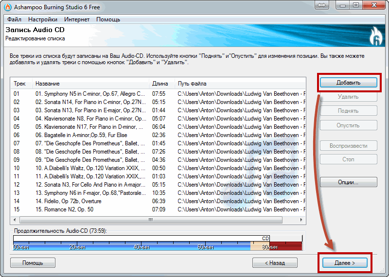The height and width of the screenshot is (277, 389).
Task: Sort by the Длина column header
Action: [x=162, y=84]
